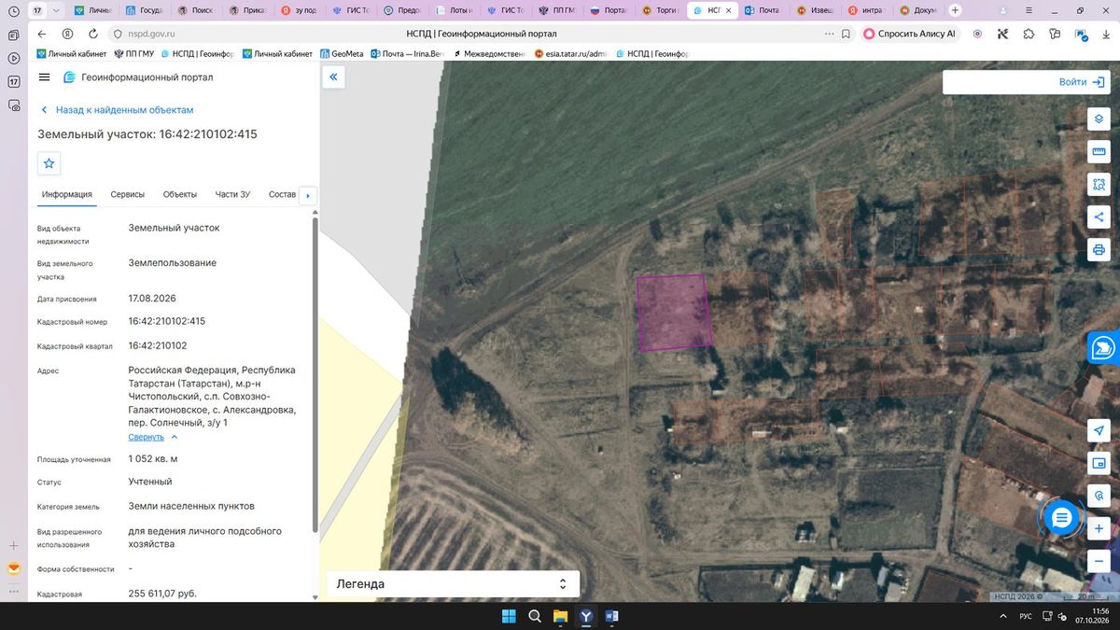Share the current map view
The height and width of the screenshot is (630, 1120).
pos(1099,217)
